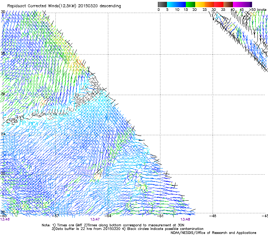Click the green 15–20 knots legend segment
Image resolution: width=268 pixels, height=235 pixels.
[x=190, y=4]
